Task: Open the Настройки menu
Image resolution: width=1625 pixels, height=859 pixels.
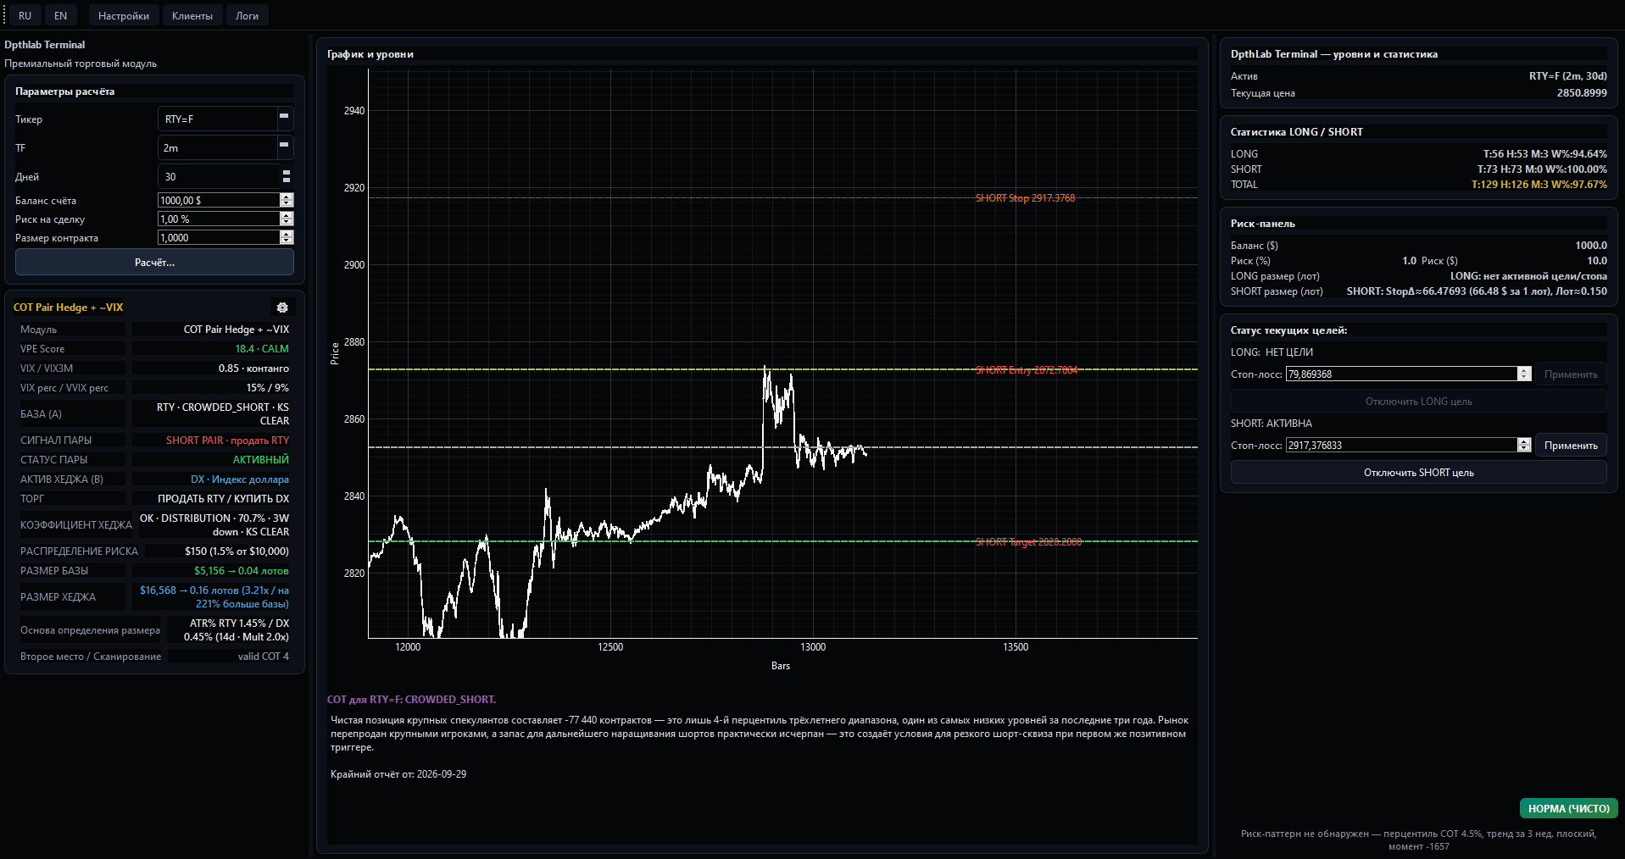Action: 124,15
